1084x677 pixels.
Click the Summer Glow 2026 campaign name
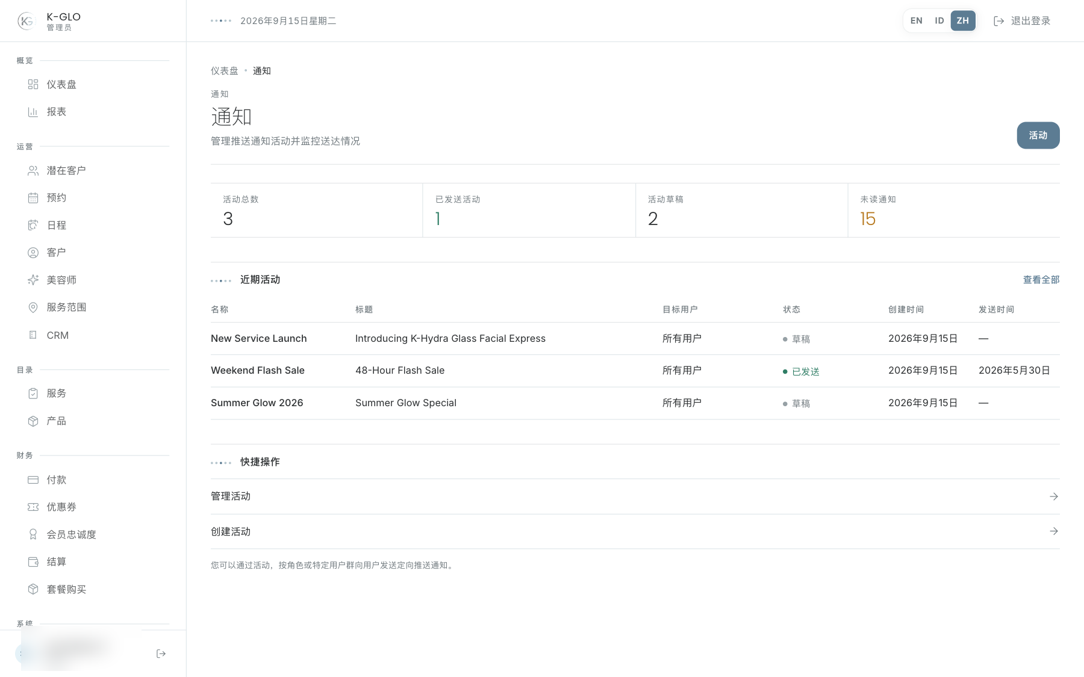[x=257, y=403]
